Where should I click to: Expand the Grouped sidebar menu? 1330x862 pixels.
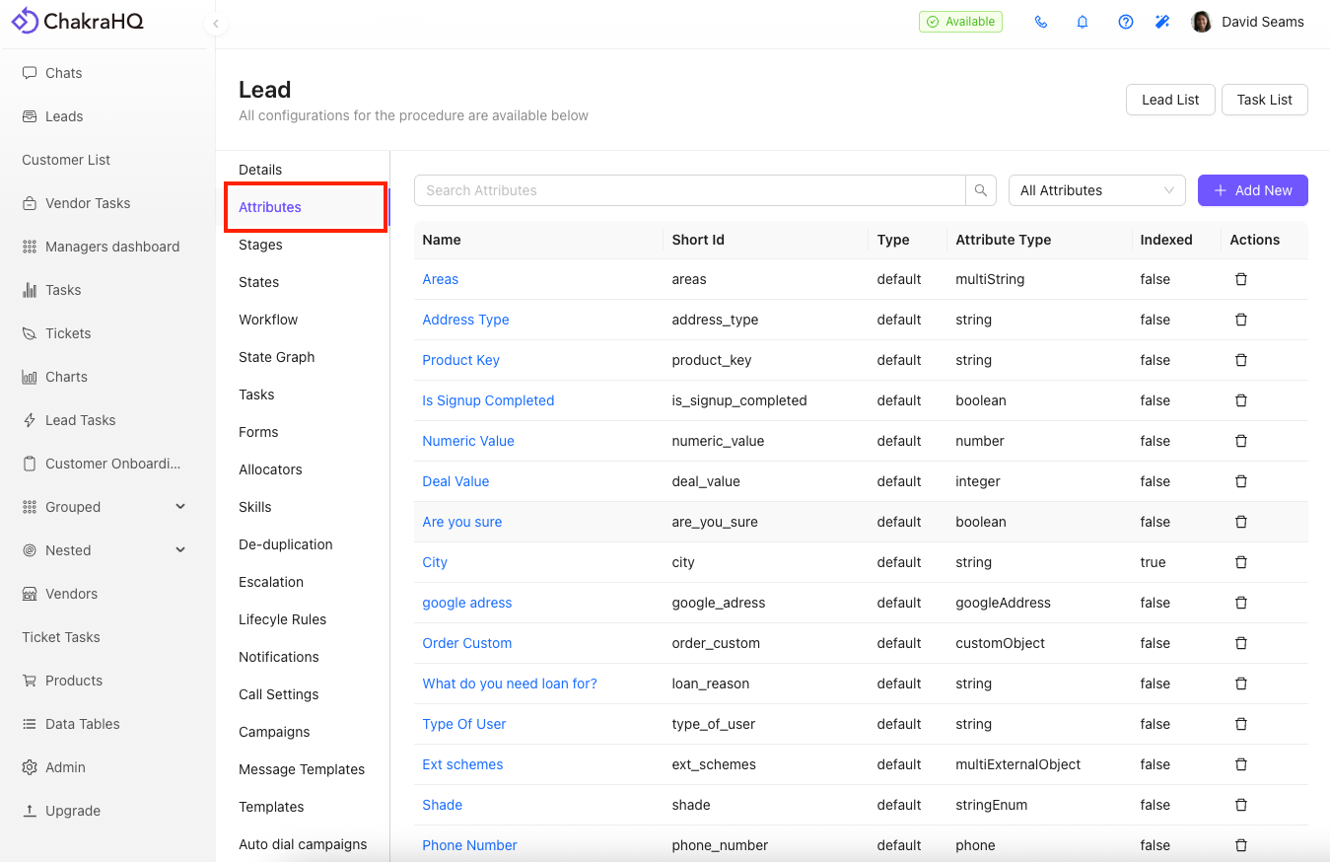[x=180, y=507]
